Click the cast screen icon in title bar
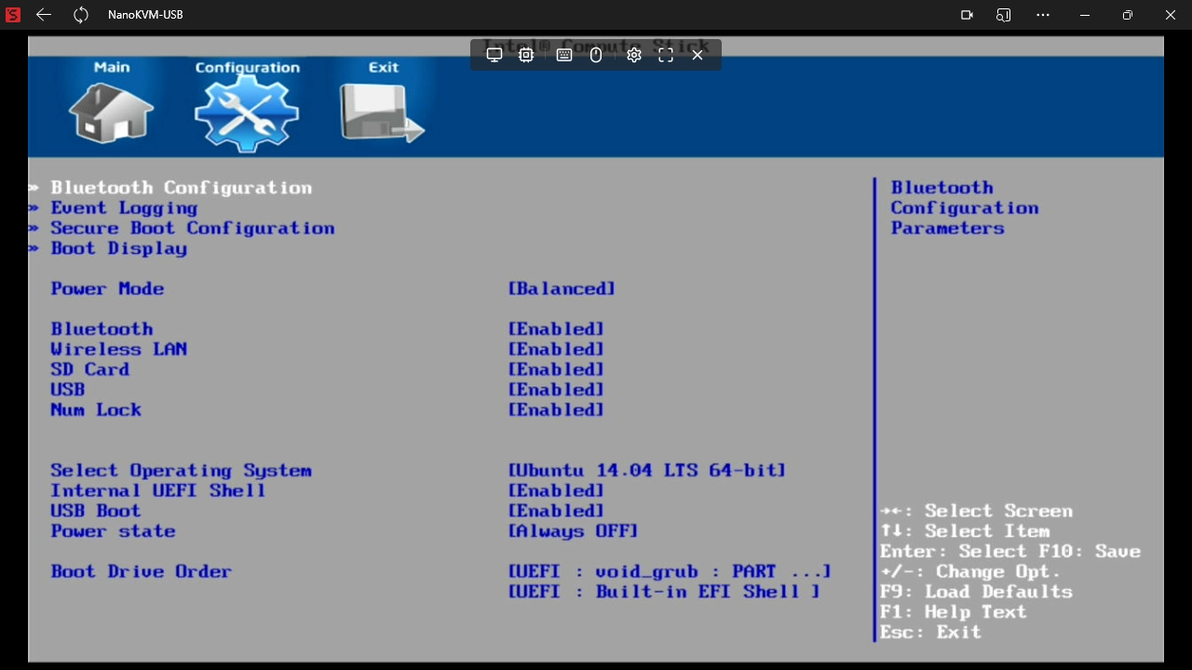1192x670 pixels. point(1004,15)
